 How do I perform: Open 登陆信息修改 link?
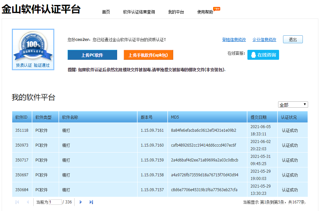(x=234, y=40)
